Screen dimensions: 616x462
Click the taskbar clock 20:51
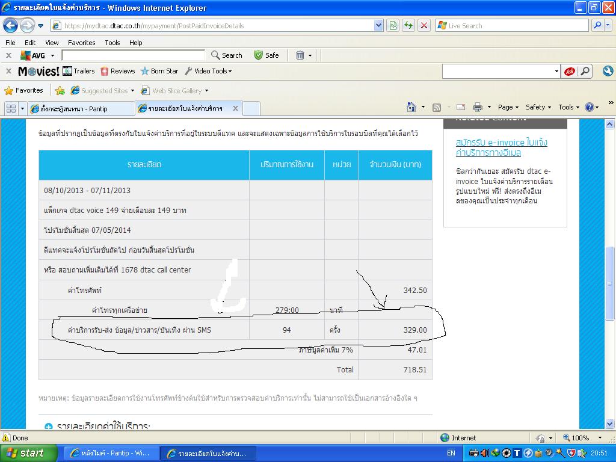pyautogui.click(x=599, y=453)
